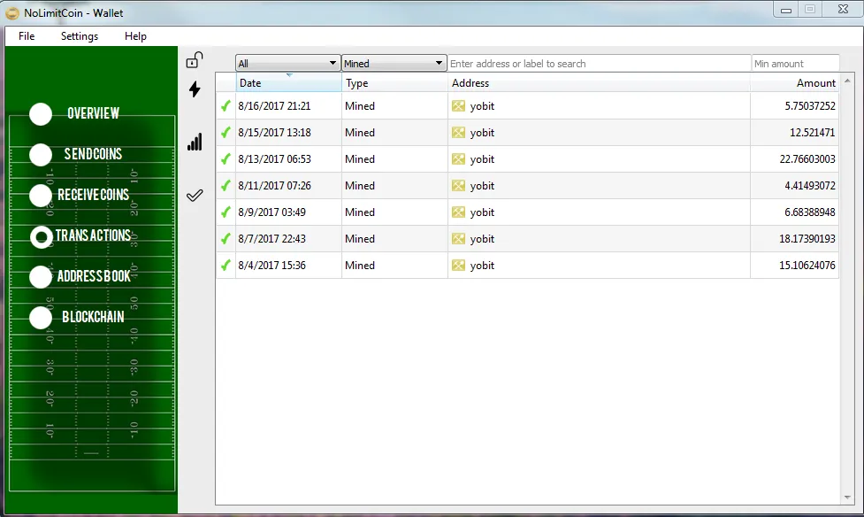This screenshot has height=517, width=864.
Task: Click amount 12.521471
Action: point(812,133)
